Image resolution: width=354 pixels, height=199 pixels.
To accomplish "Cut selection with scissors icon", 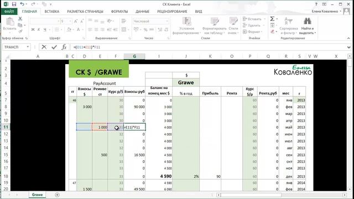I will click(x=20, y=19).
